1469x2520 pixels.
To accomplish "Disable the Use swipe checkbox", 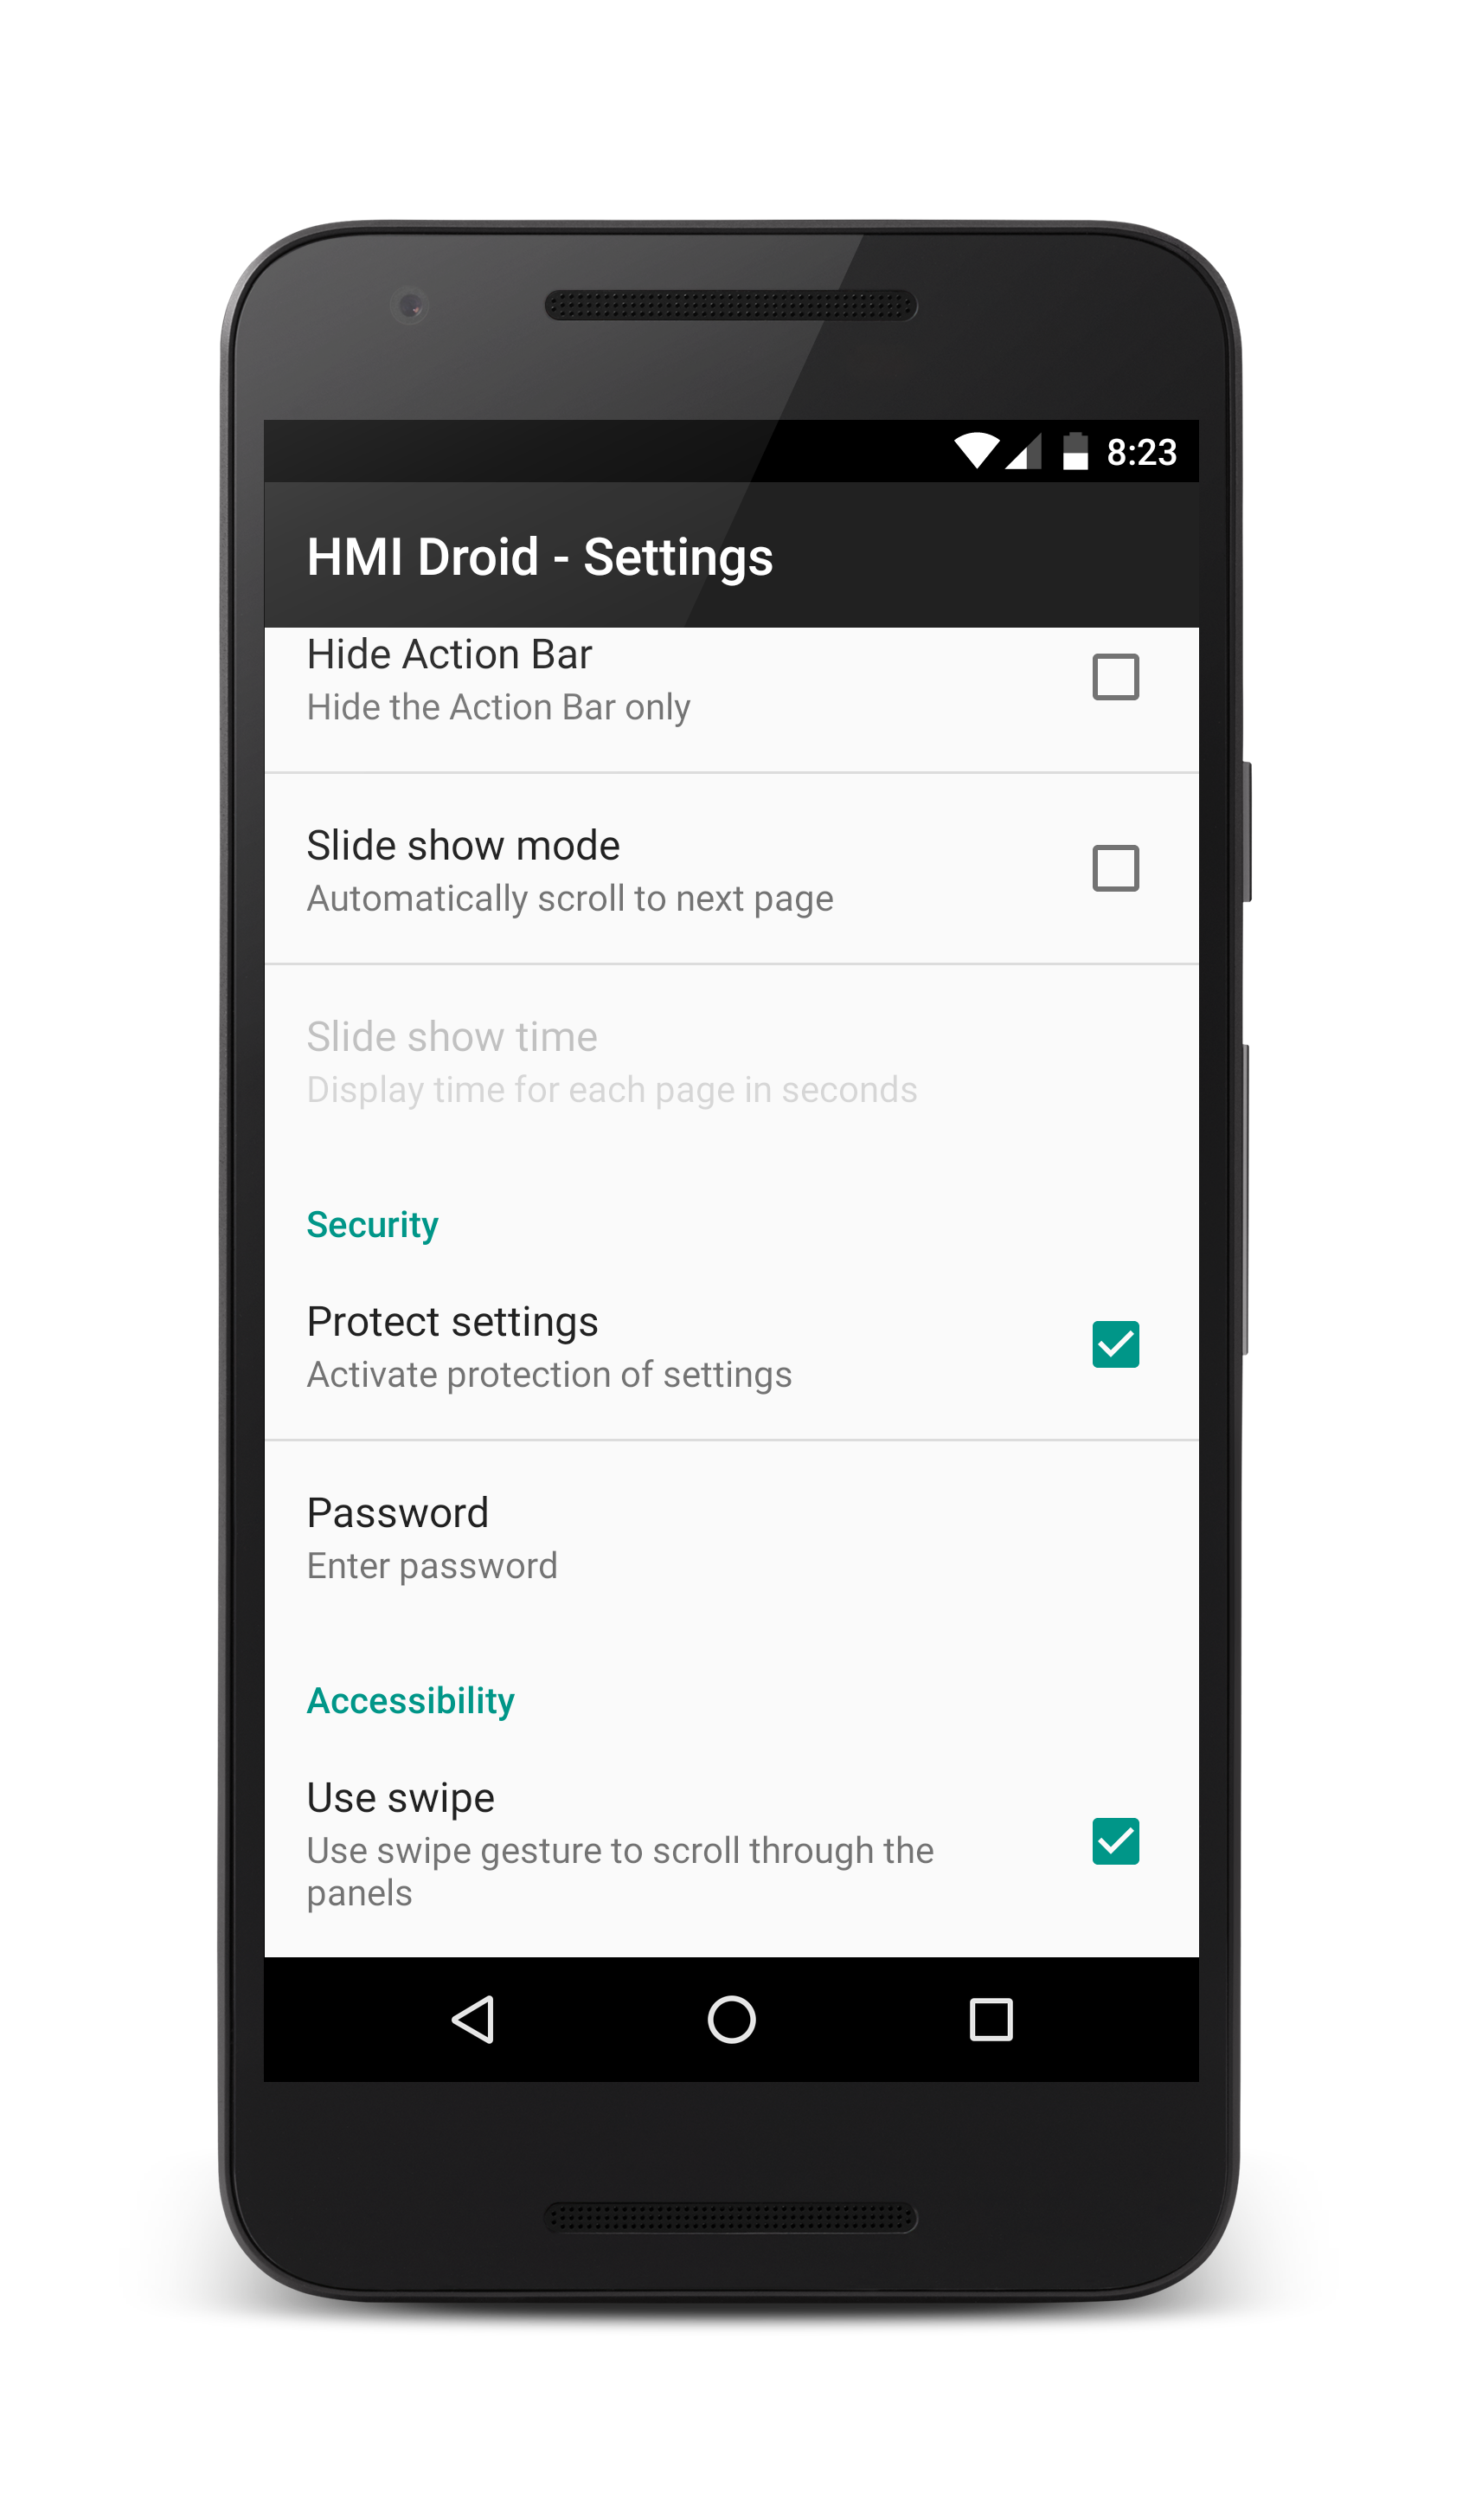I will [1115, 1841].
